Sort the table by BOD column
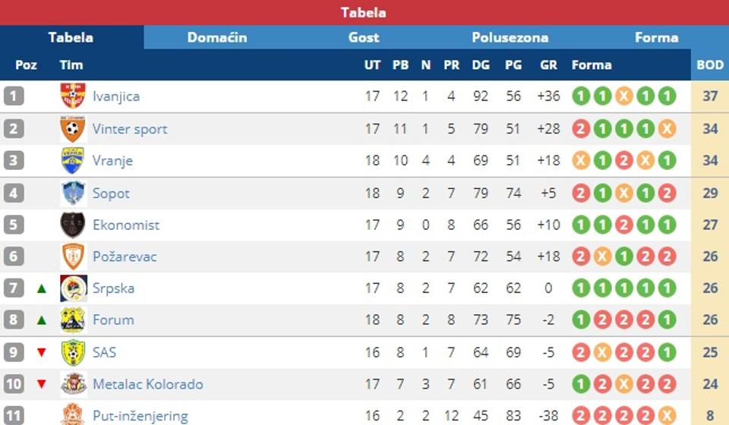The height and width of the screenshot is (425, 729). tap(710, 65)
